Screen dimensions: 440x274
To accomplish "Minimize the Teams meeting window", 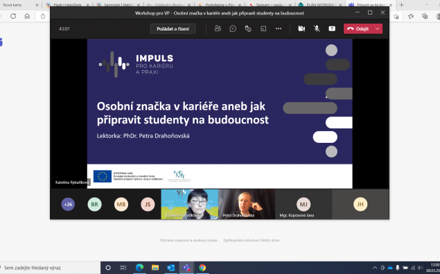I will pos(358,12).
